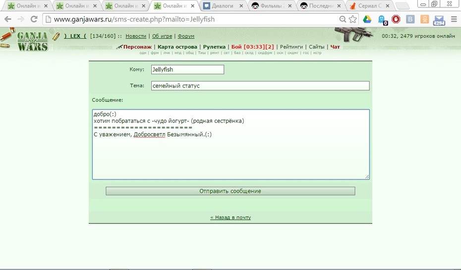The image size is (461, 270).
Task: Click the Отправить сообщение button
Action: coord(230,191)
